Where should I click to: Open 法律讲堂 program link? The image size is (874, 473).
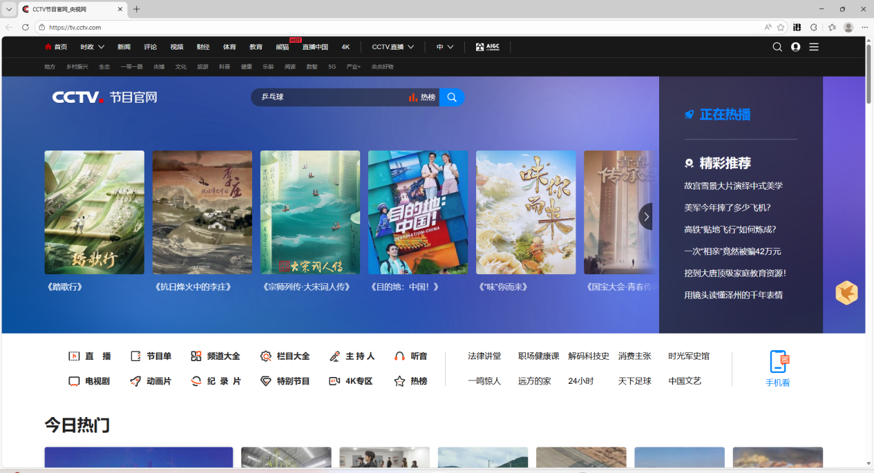pos(484,356)
